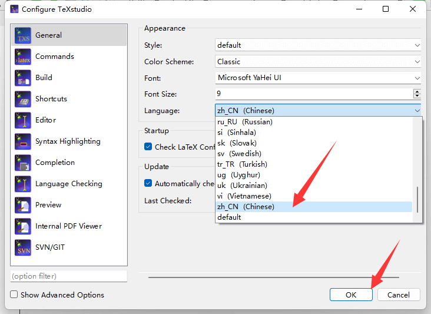The image size is (431, 314).
Task: Click the Editor cursor icon
Action: pyautogui.click(x=23, y=120)
